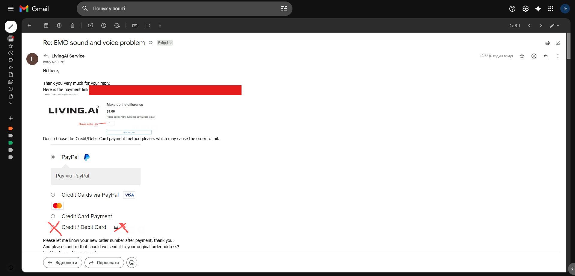
Task: Mark the email as unread
Action: coord(90,25)
